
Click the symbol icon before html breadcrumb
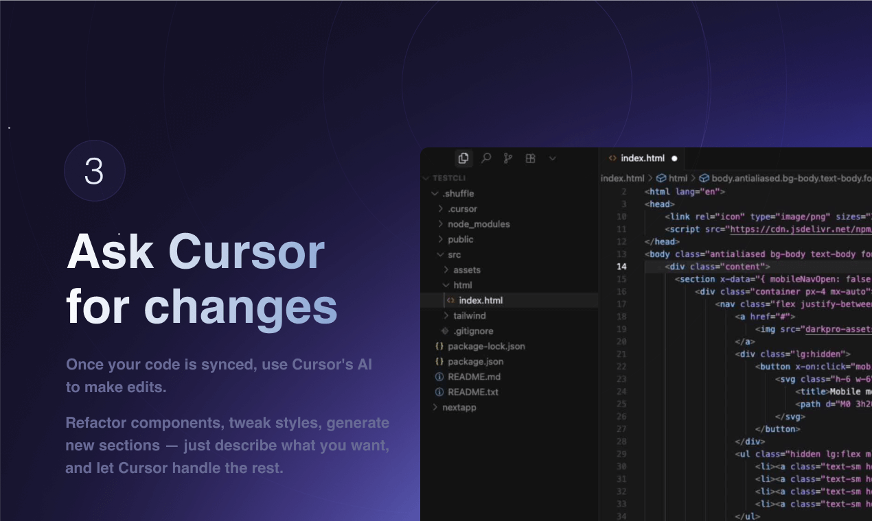pyautogui.click(x=661, y=178)
